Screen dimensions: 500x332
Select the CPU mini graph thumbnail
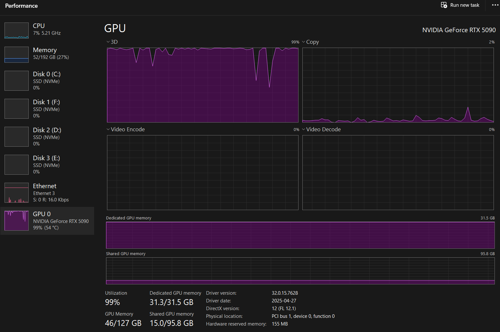point(16,31)
